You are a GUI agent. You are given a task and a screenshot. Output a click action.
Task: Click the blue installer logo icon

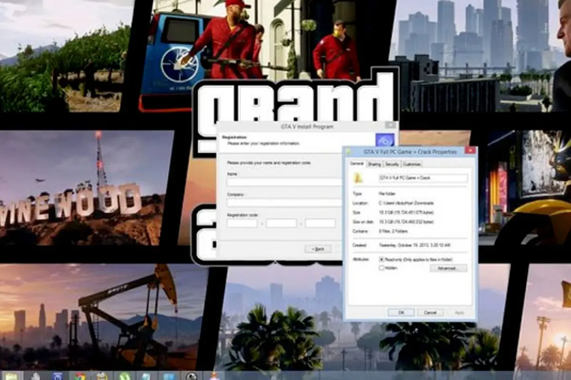point(384,141)
